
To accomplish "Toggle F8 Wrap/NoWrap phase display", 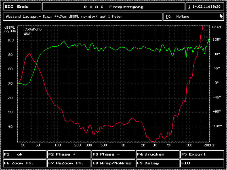I will [113, 163].
